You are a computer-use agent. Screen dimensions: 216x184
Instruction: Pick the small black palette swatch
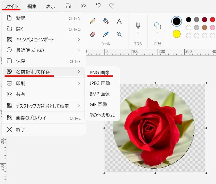188,20
